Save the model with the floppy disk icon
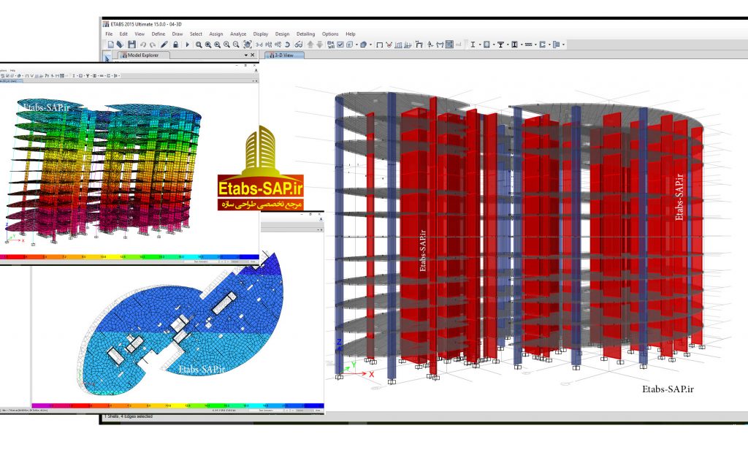 [130, 45]
